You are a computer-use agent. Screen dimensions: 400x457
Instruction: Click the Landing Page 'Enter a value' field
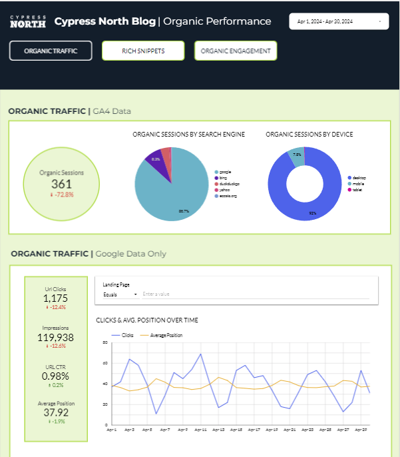256,294
